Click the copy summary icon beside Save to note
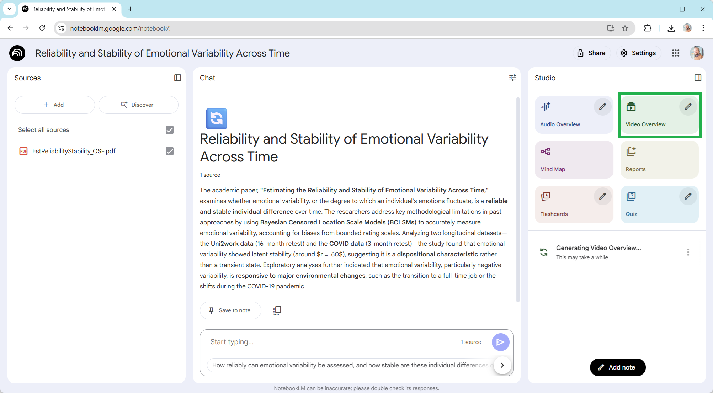Viewport: 713px width, 393px height. pos(277,310)
